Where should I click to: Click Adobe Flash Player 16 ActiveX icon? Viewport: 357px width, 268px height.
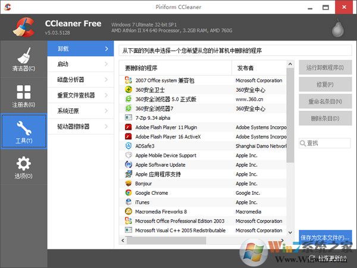point(129,136)
